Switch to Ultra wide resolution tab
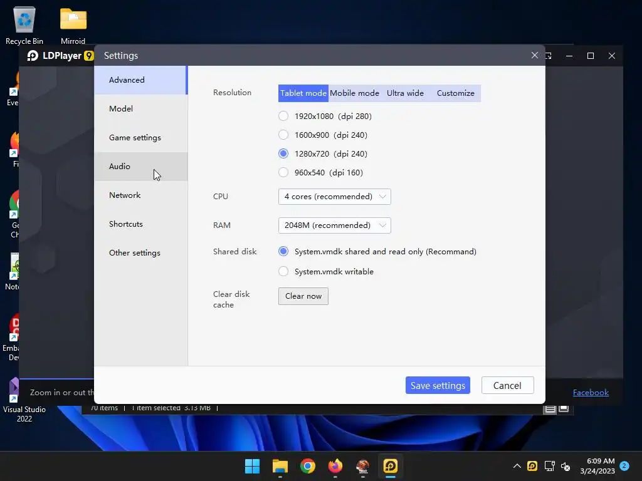The width and height of the screenshot is (642, 481). (x=405, y=93)
